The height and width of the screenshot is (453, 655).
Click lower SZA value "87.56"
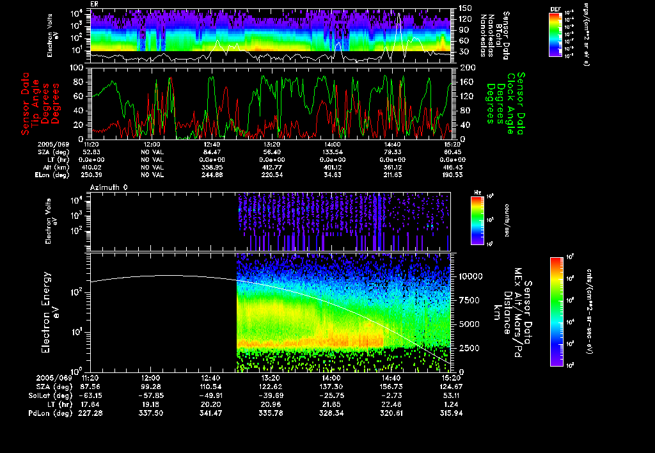90,387
